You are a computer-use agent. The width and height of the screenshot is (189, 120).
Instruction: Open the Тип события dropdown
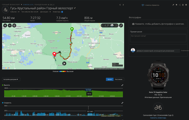point(30,12)
